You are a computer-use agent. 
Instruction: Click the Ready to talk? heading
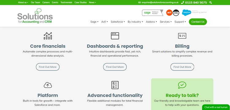(x=182, y=95)
